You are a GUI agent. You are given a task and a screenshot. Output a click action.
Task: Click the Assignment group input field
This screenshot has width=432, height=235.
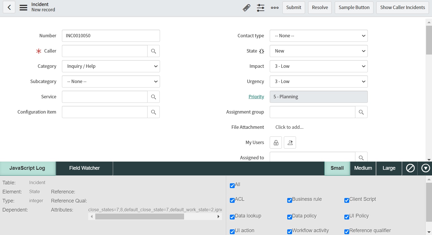(312, 112)
